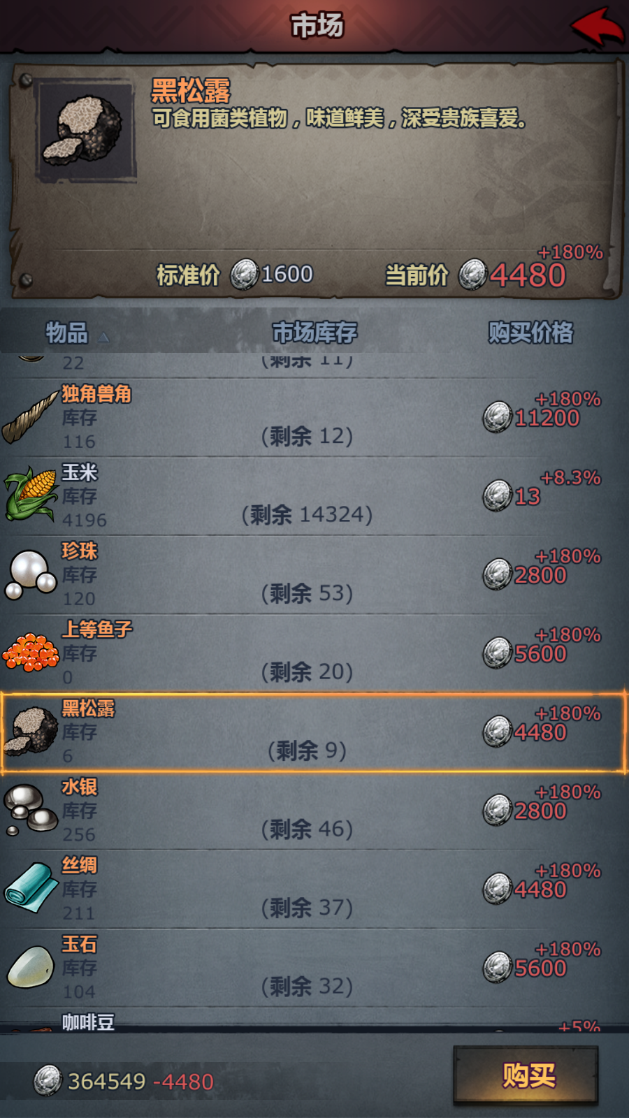The width and height of the screenshot is (629, 1118).
Task: Select the jade stone icon
Action: pyautogui.click(x=31, y=967)
